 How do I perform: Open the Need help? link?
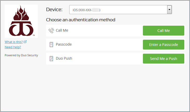13,47
